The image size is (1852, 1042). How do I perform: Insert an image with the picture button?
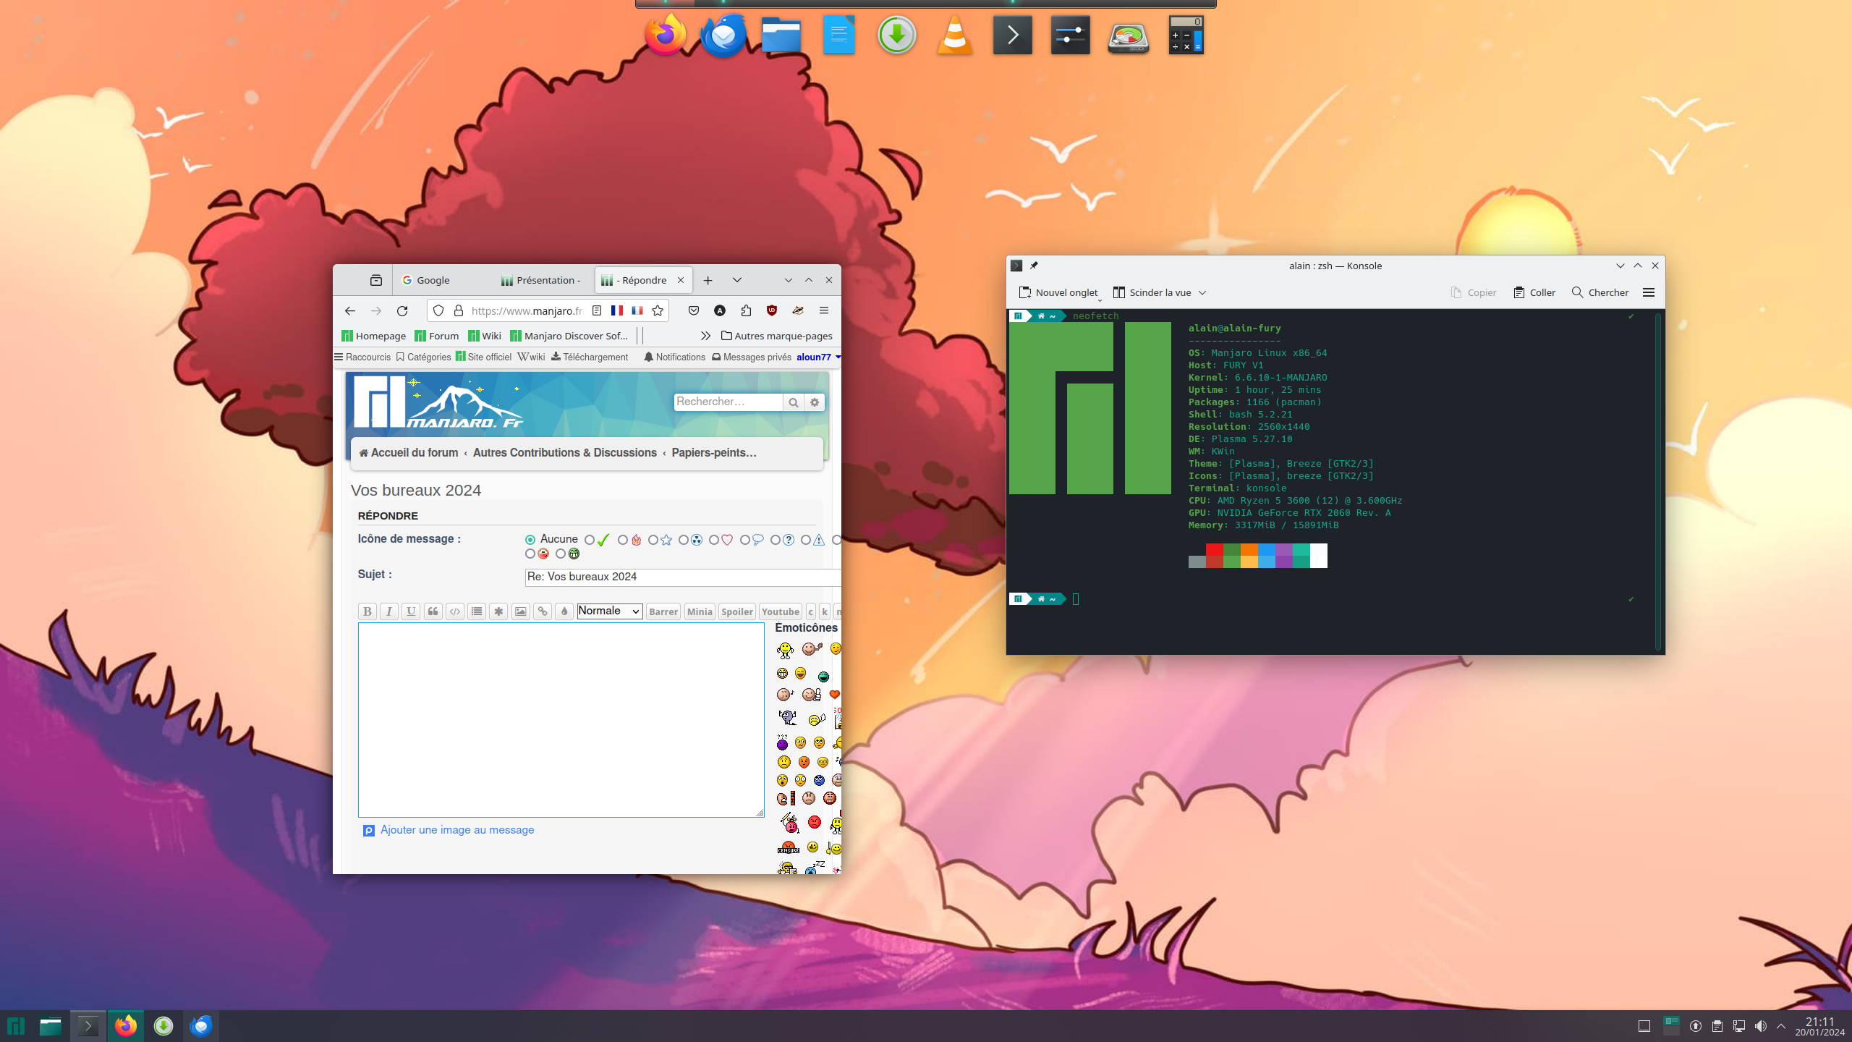(x=520, y=611)
